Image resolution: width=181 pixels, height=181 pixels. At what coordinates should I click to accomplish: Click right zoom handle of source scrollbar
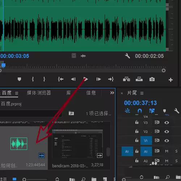pyautogui.click(x=164, y=70)
